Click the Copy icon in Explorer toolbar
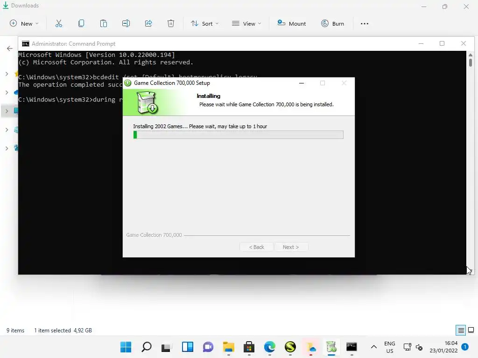Viewport: 478px width, 358px height. (81, 23)
